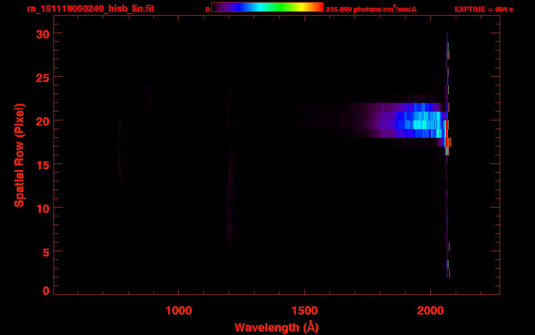This screenshot has height=335, width=535.
Task: Click the faint vertical emission line near 1200 Å
Action: tap(229, 168)
